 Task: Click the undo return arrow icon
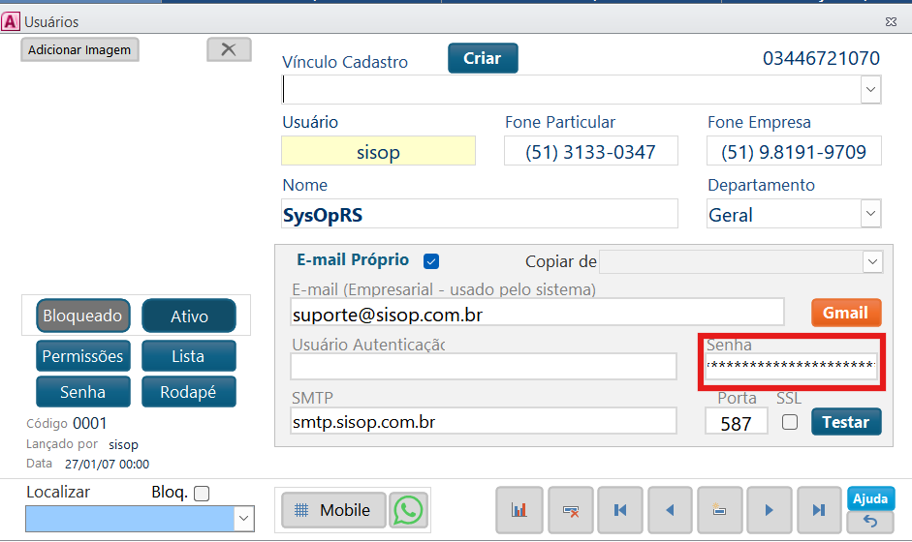(870, 523)
